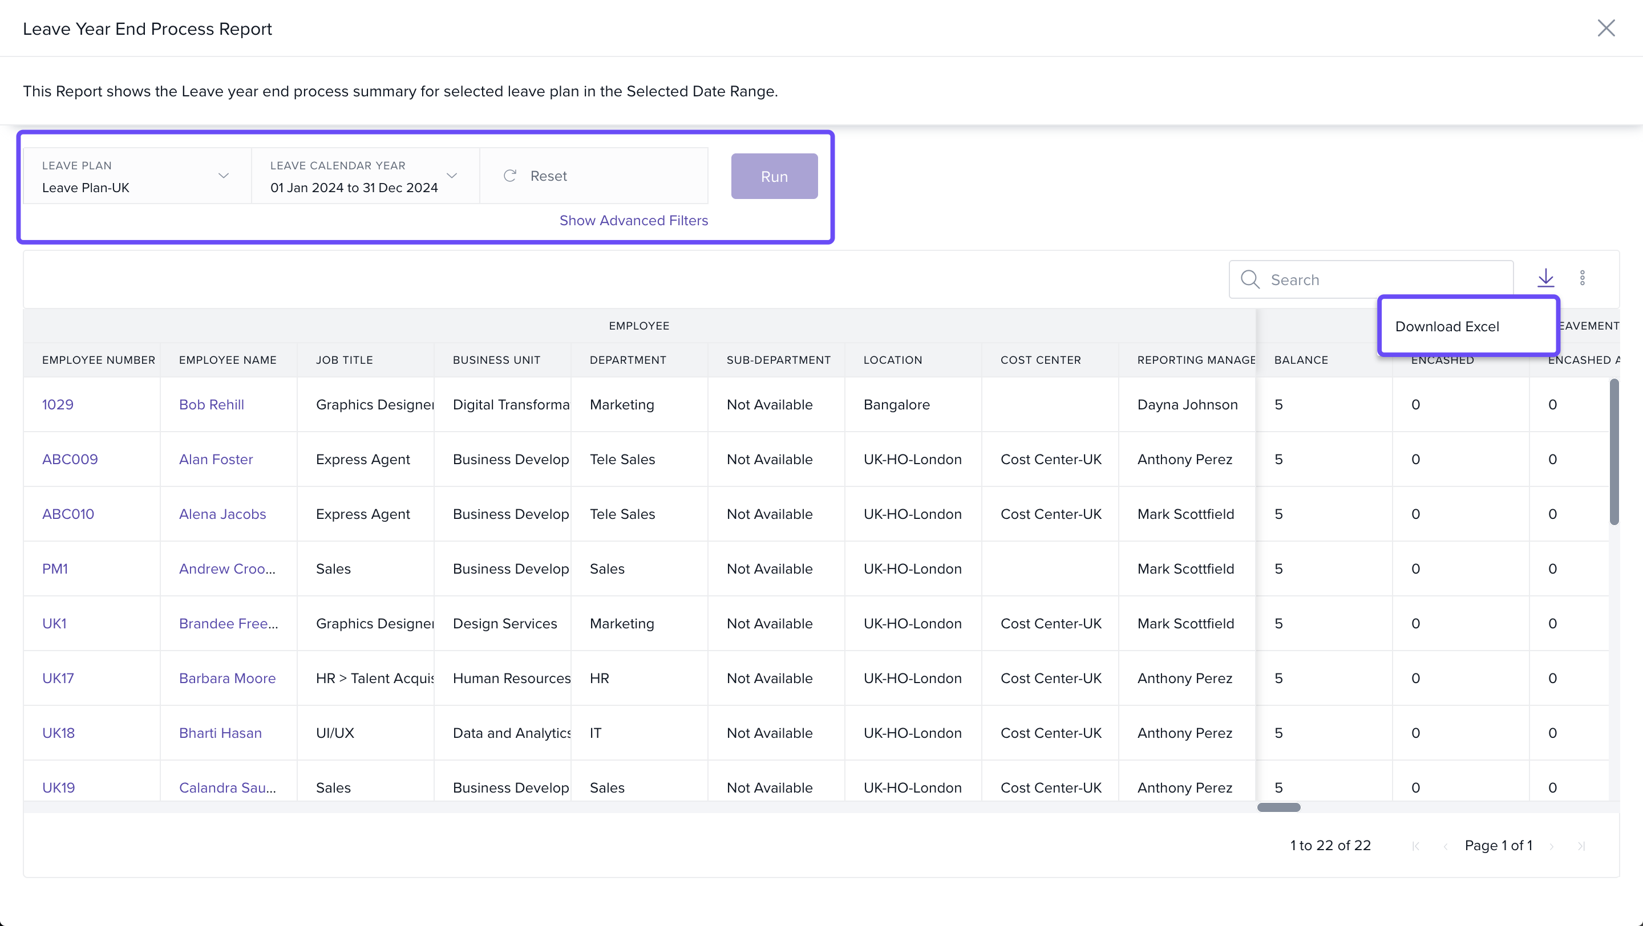This screenshot has height=926, width=1643.
Task: Click the download arrow icon
Action: (1545, 278)
